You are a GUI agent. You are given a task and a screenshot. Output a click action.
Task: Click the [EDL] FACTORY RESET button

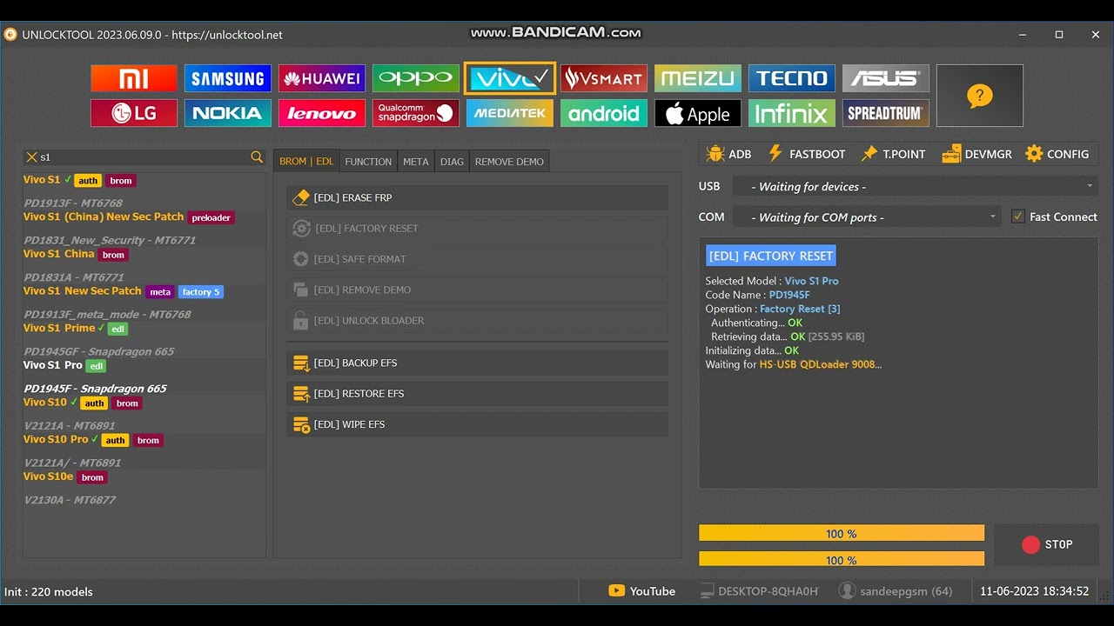point(477,229)
